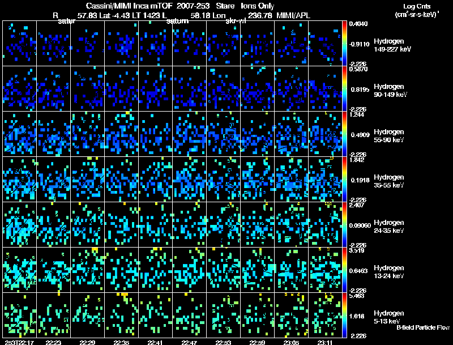
Task: Click the '23:05' time label
Action: 291,342
